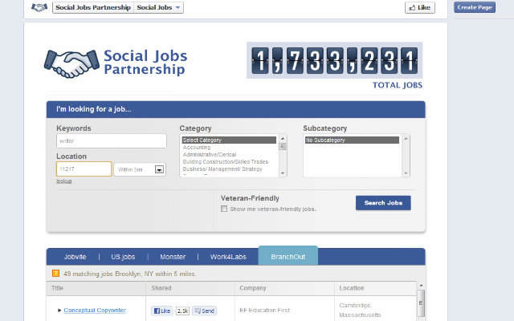514x321 pixels.
Task: Select Accounting in the Category list
Action: pyautogui.click(x=197, y=148)
